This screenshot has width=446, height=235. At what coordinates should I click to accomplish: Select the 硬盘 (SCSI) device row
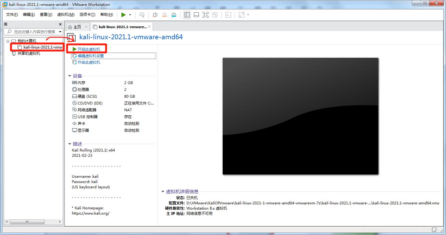pyautogui.click(x=113, y=96)
